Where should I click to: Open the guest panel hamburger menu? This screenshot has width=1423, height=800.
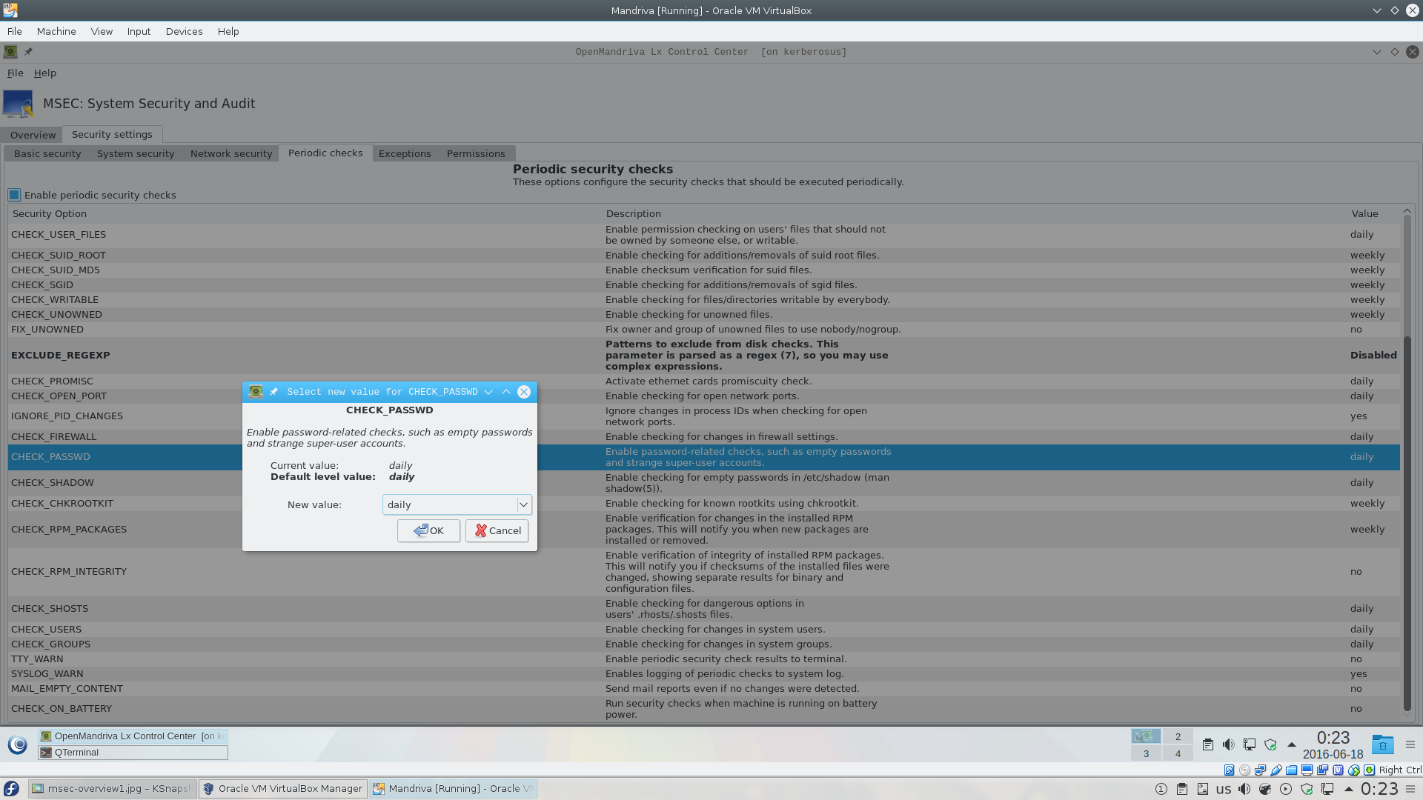click(1410, 744)
